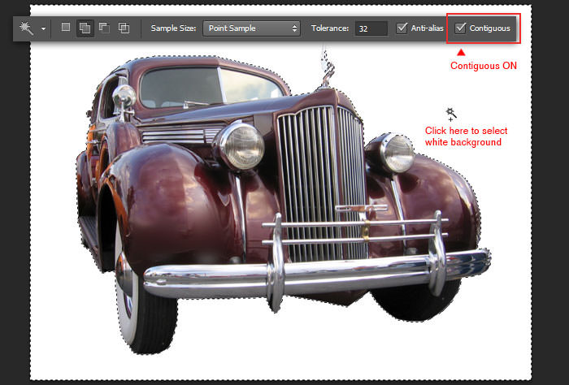Screen dimensions: 569x385
Task: Select the Magic Wand tool icon
Action: coord(26,28)
